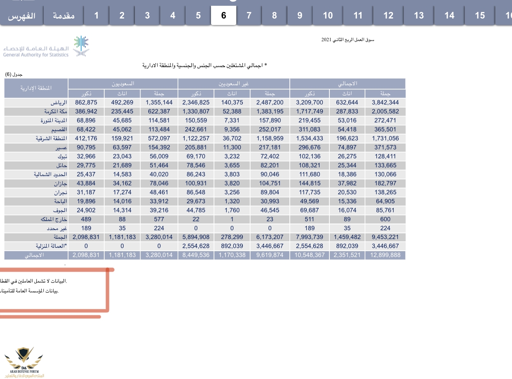Select tab 9
Viewport: 512px width, 379px height.
300,16
